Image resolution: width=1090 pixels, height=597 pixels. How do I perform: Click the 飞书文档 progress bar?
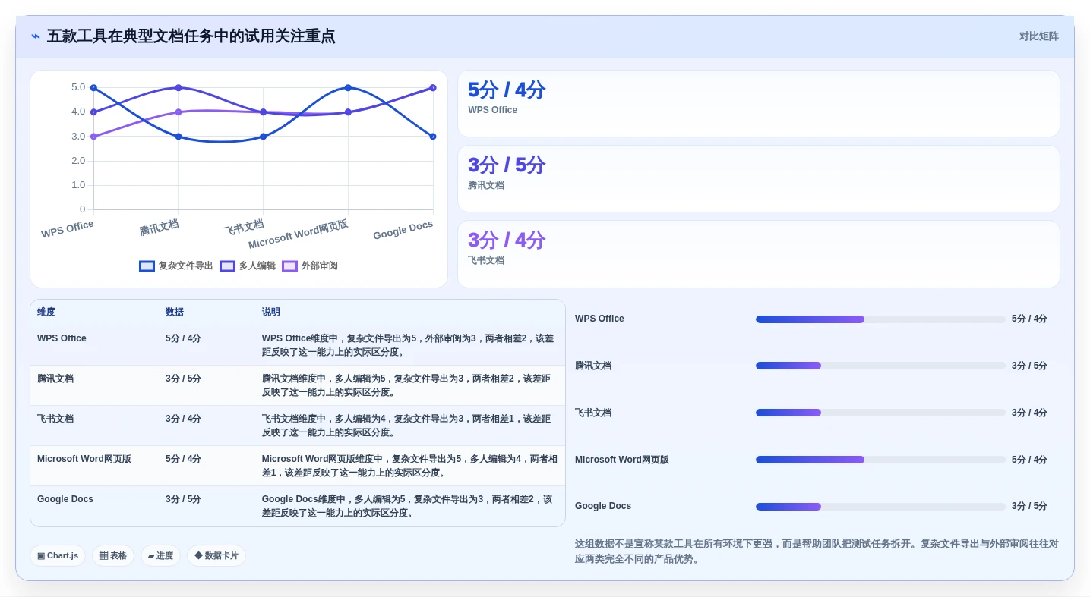pos(880,413)
